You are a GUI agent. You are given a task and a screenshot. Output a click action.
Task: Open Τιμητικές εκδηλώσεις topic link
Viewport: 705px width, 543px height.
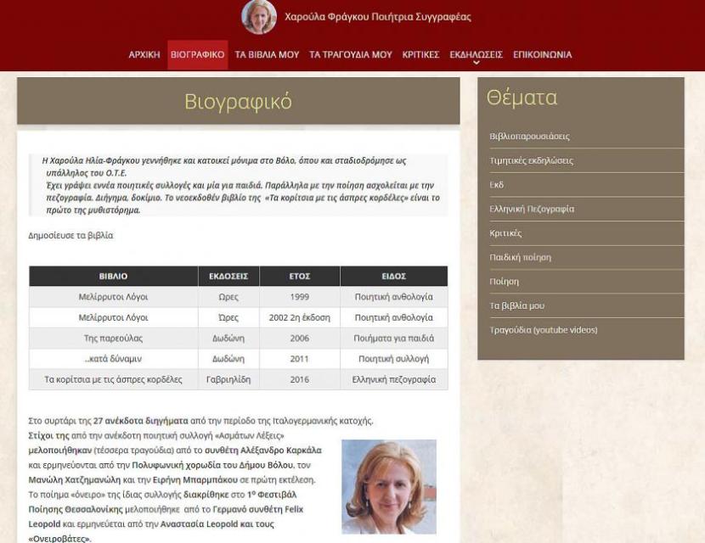pyautogui.click(x=532, y=161)
